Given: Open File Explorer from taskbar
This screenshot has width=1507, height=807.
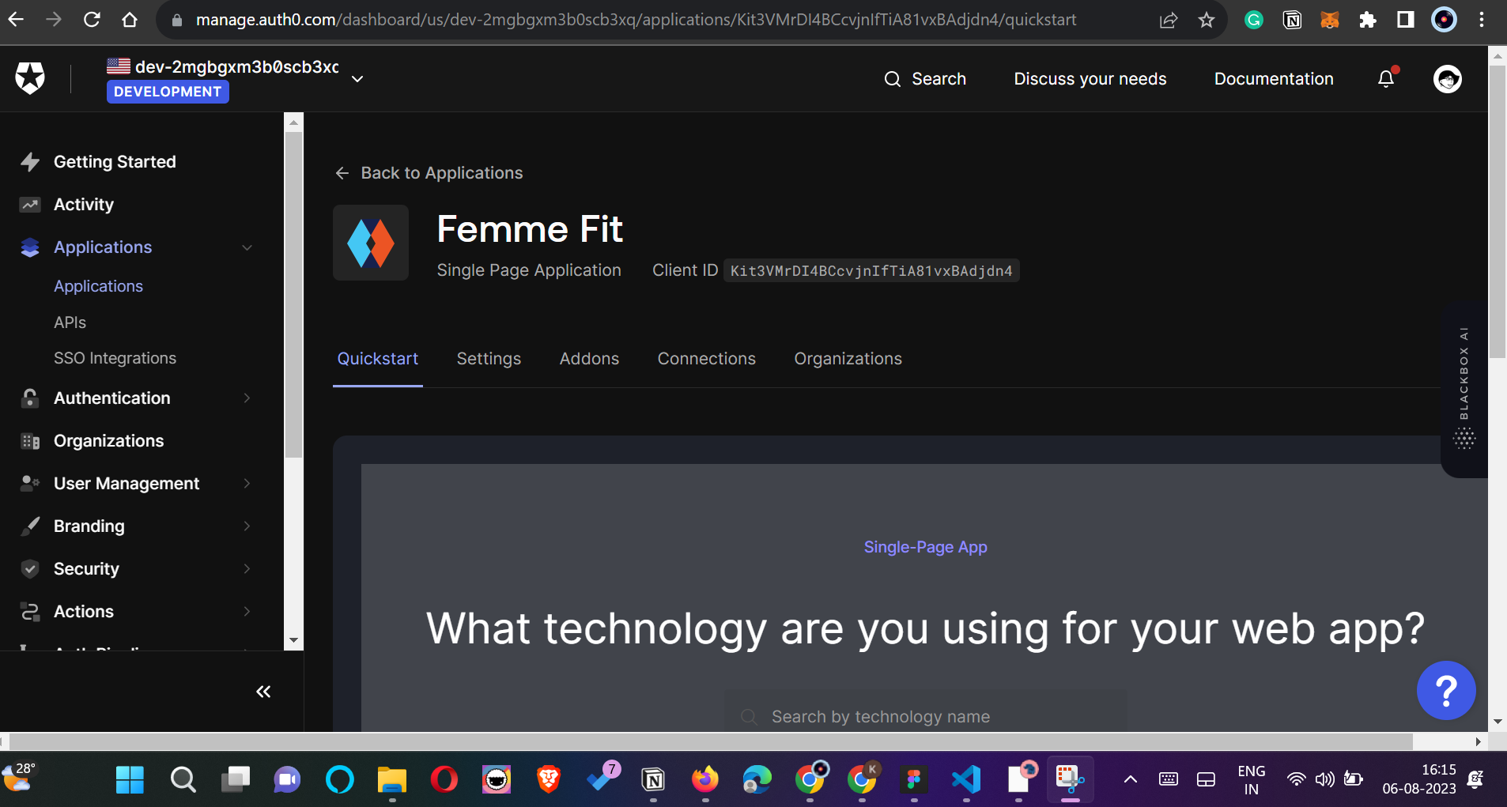Looking at the screenshot, I should click(x=392, y=780).
